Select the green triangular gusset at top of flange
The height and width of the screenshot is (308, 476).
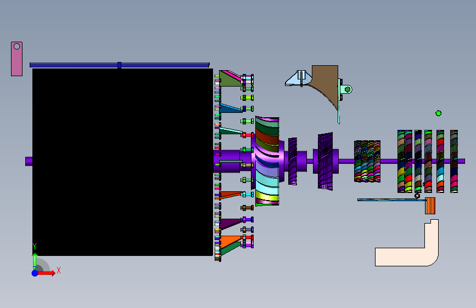click(228, 79)
